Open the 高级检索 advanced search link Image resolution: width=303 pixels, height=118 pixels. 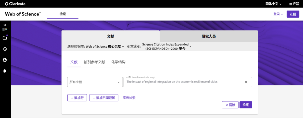129,98
